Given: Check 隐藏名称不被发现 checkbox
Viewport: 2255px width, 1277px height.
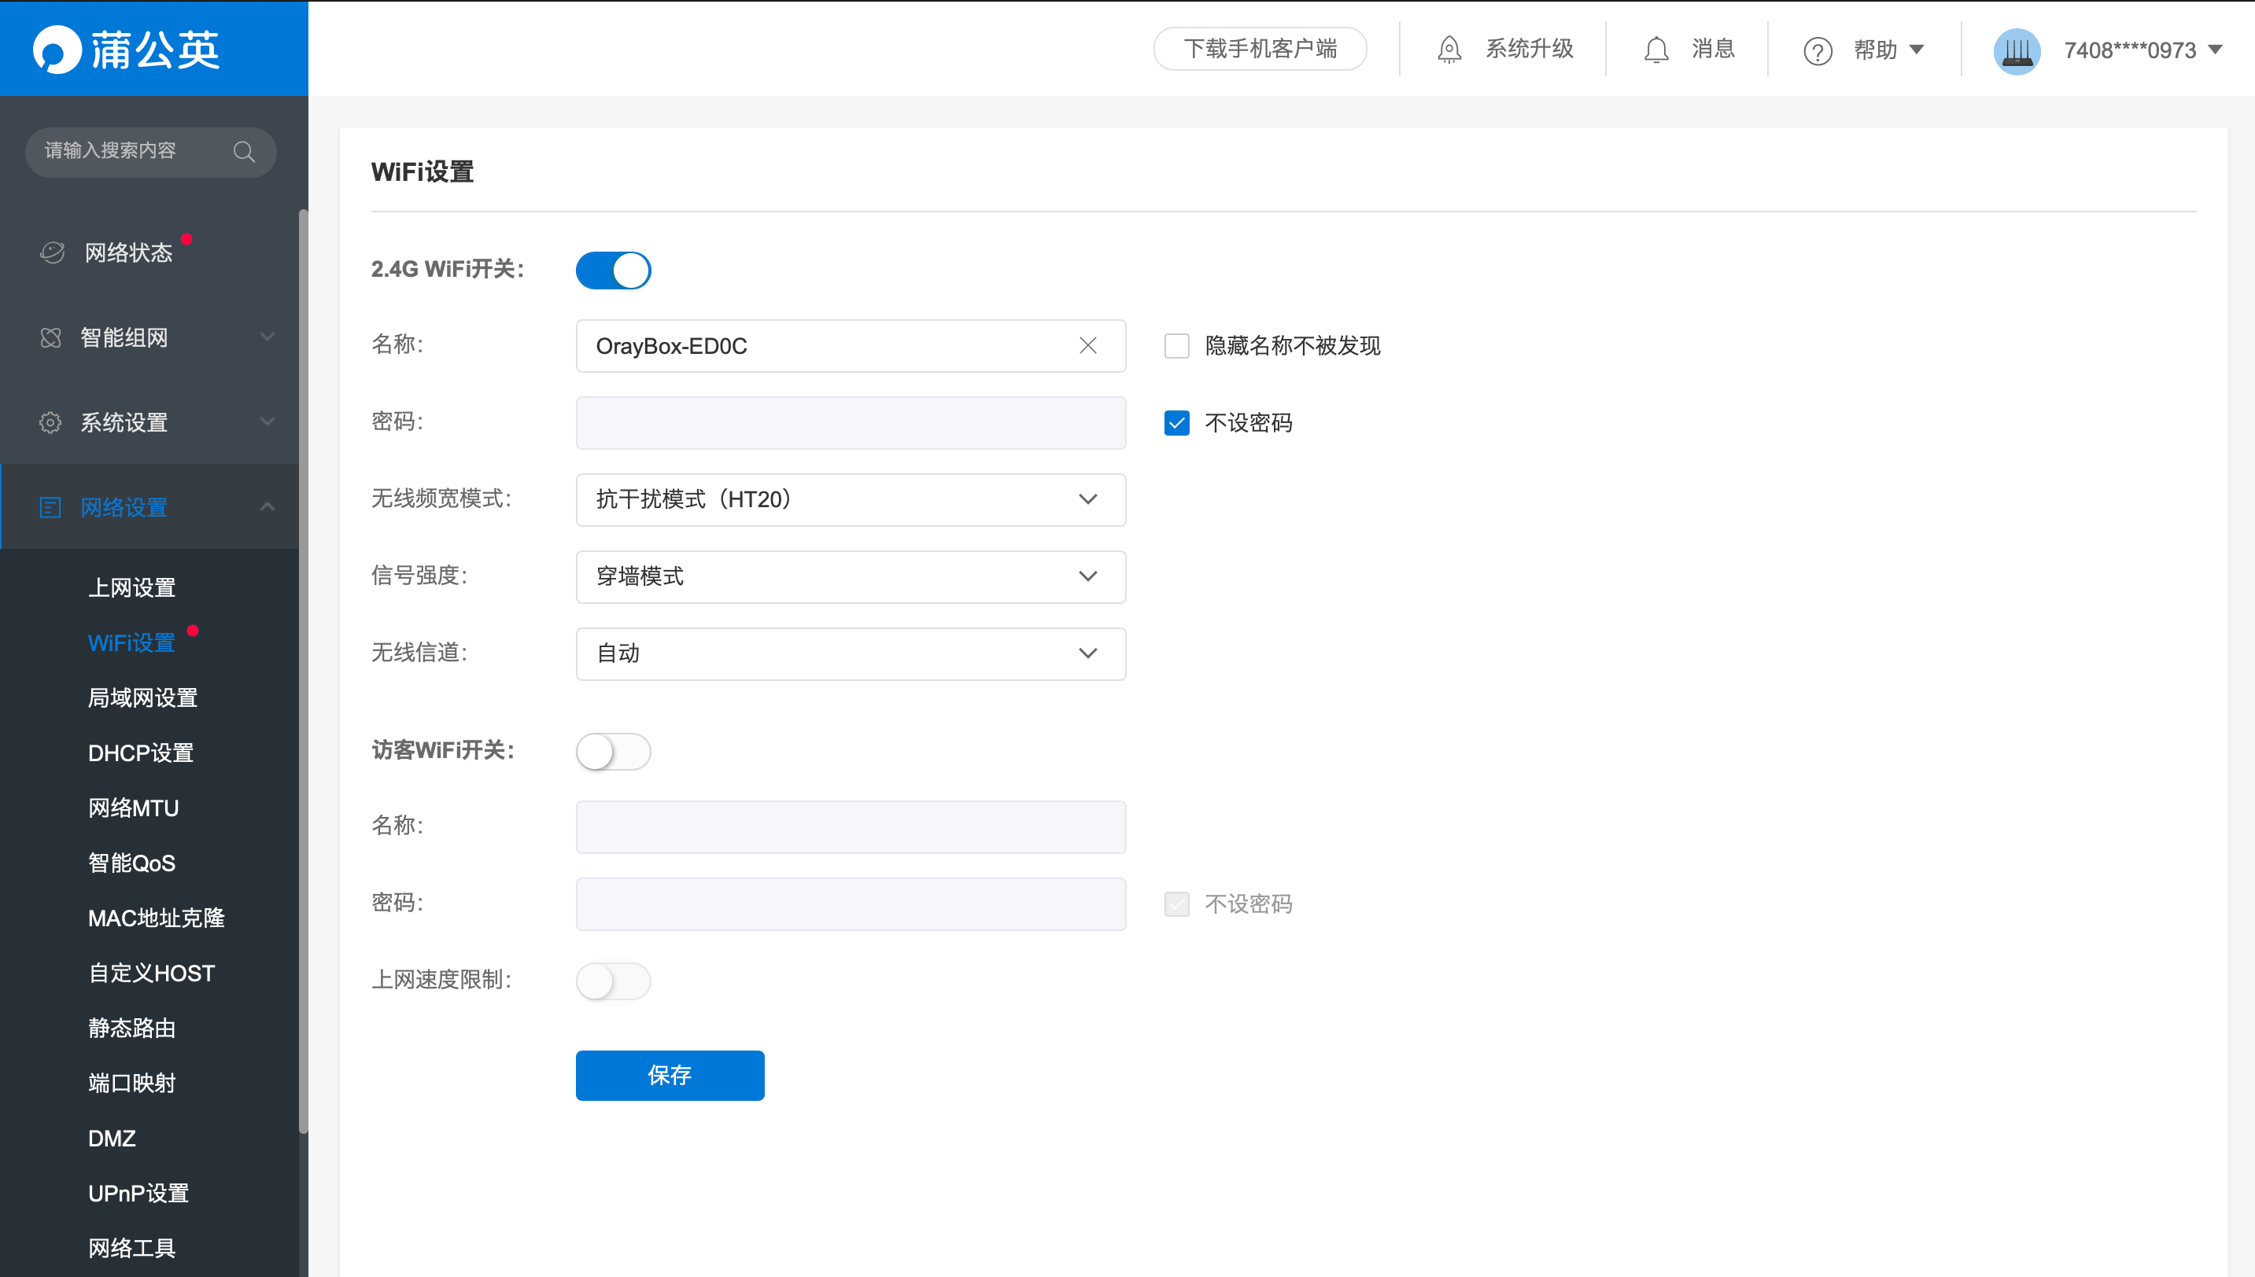Looking at the screenshot, I should [1176, 345].
